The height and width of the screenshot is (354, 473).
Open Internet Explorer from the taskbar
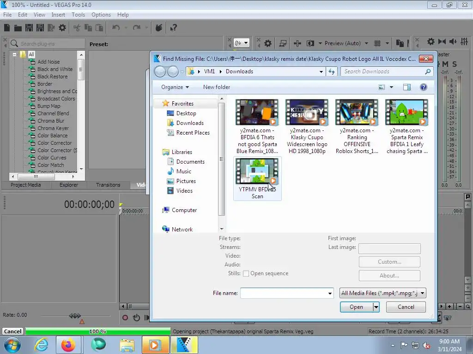tap(41, 345)
